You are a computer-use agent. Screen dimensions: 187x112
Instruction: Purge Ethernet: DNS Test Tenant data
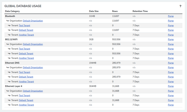pos(171,72)
